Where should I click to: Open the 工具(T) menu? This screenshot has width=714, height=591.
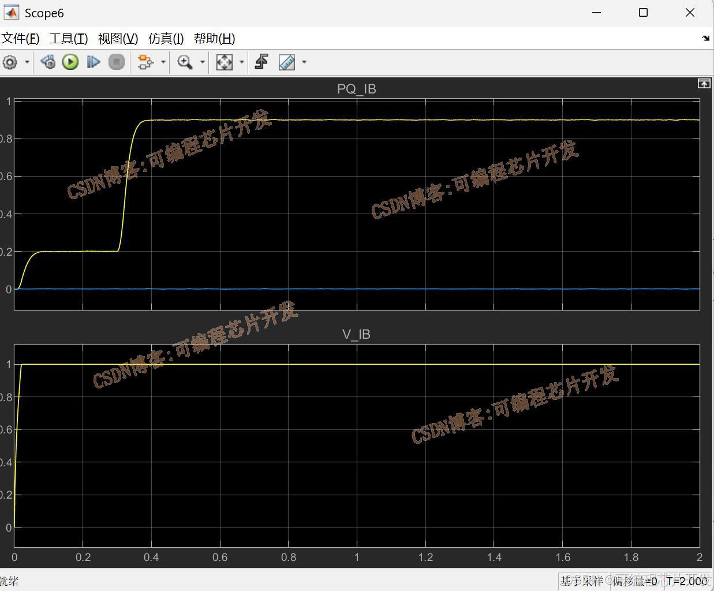point(68,39)
